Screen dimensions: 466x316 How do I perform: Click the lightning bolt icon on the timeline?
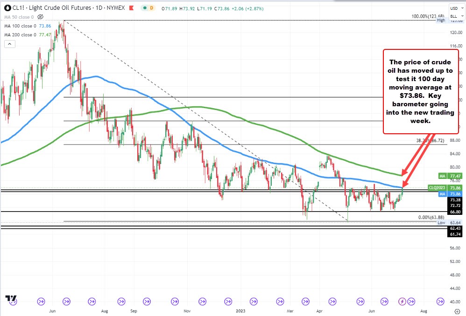(402, 302)
